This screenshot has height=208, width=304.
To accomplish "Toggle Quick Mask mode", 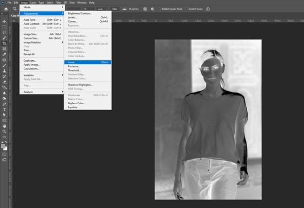I will click(x=4, y=154).
